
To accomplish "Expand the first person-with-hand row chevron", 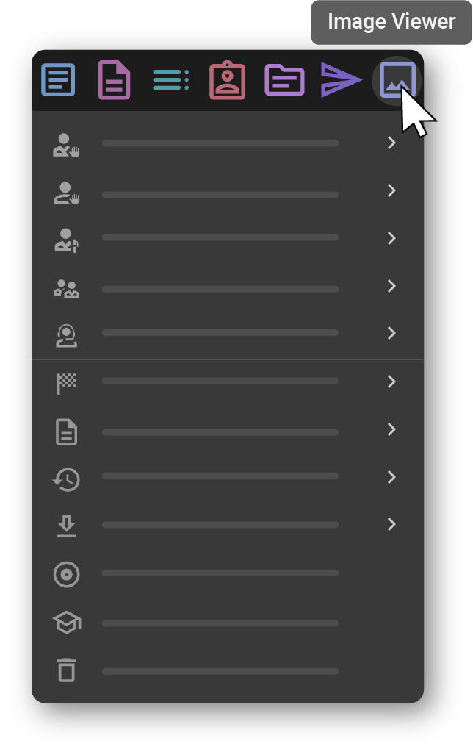I will coord(391,143).
